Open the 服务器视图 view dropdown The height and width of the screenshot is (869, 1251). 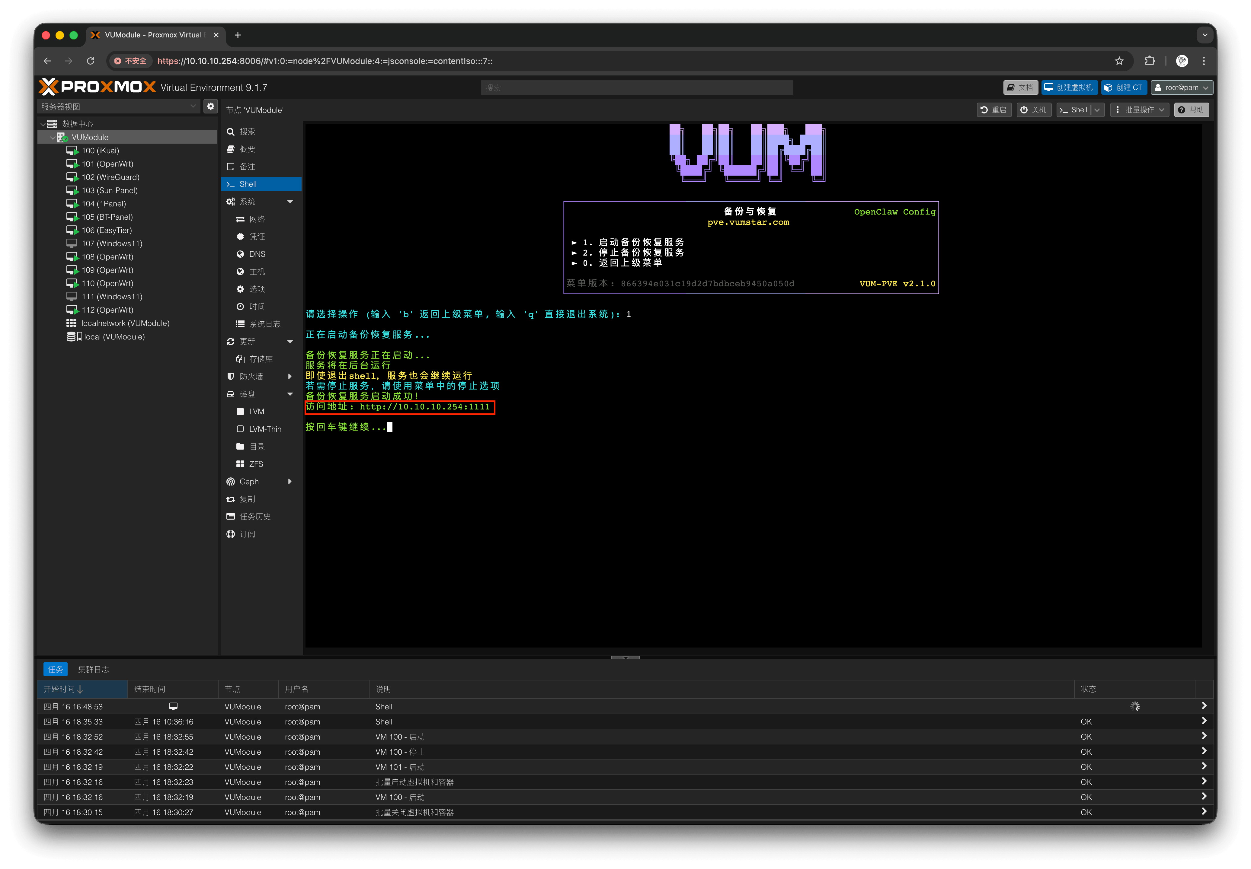tap(119, 106)
